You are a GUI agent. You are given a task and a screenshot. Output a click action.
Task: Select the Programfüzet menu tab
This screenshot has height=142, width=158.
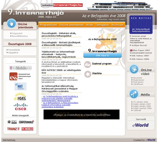49,25
